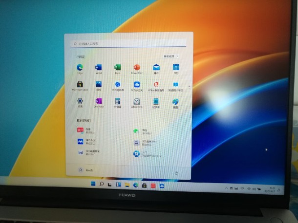Viewport: 298px width, 223px height.
Task: Open the taskbar clock and date
Action: click(272, 188)
